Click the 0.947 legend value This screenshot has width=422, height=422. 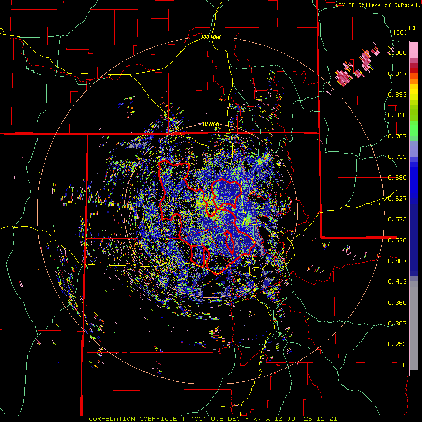397,74
